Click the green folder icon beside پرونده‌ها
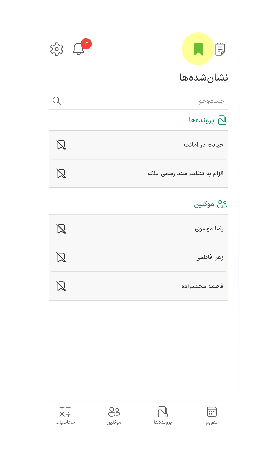The image size is (278, 475). tap(222, 120)
